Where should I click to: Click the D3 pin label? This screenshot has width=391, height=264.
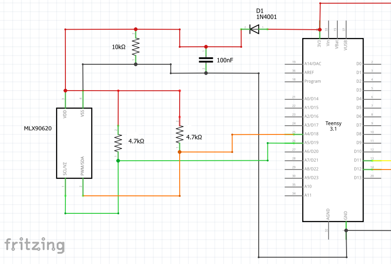(359, 90)
